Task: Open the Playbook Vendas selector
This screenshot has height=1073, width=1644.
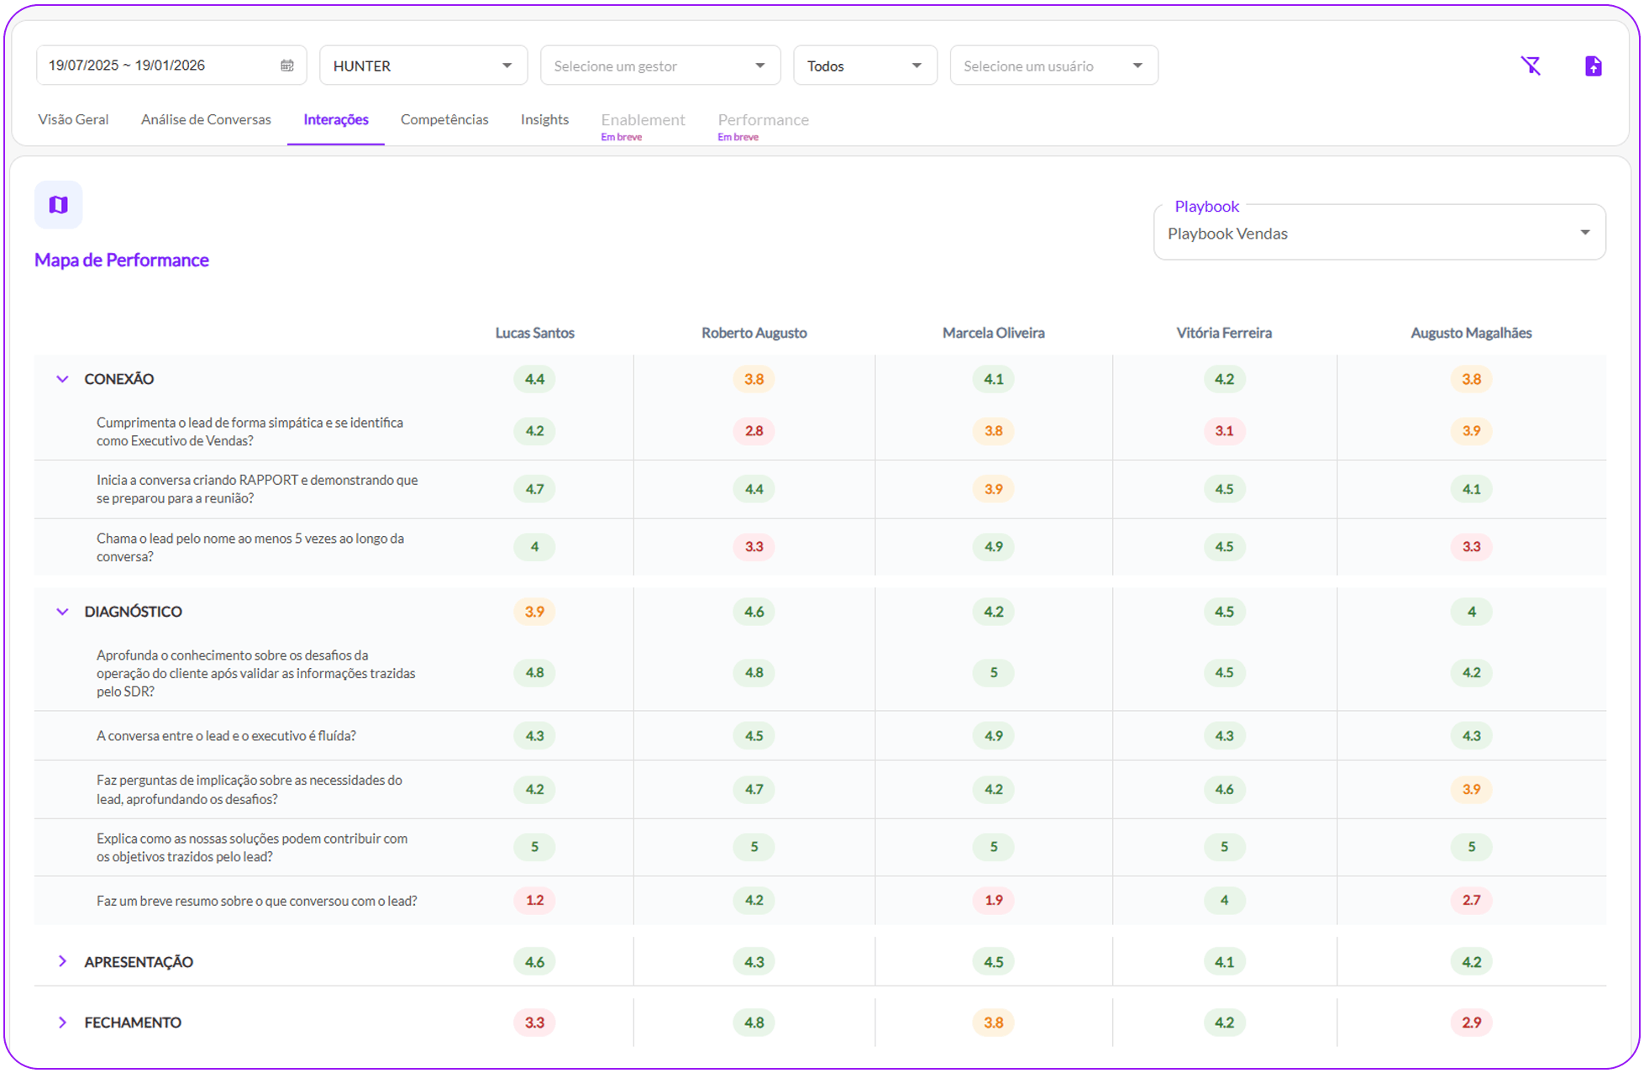Action: pos(1379,233)
